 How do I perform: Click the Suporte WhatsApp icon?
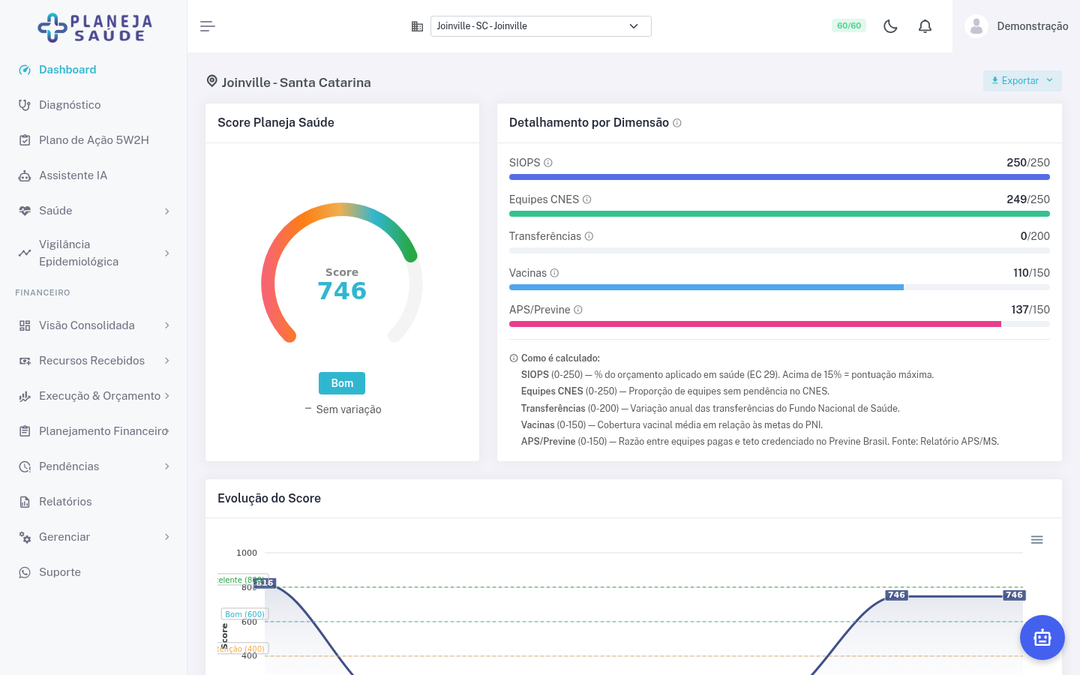click(25, 572)
